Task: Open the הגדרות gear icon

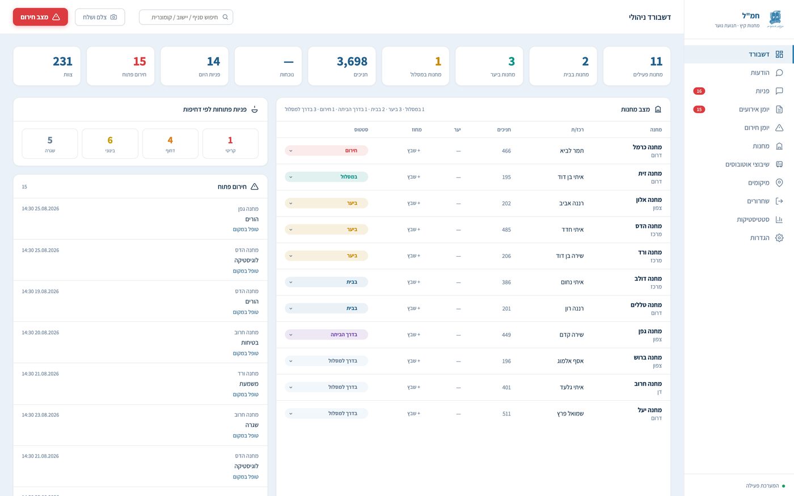Action: (779, 238)
